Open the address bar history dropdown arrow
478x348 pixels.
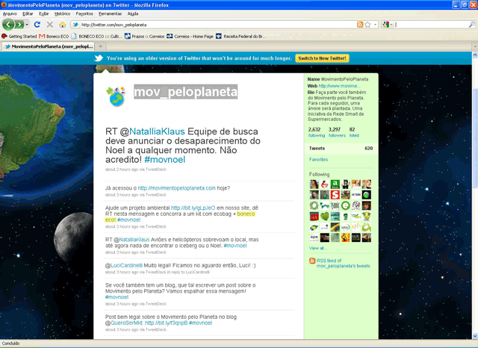point(375,25)
